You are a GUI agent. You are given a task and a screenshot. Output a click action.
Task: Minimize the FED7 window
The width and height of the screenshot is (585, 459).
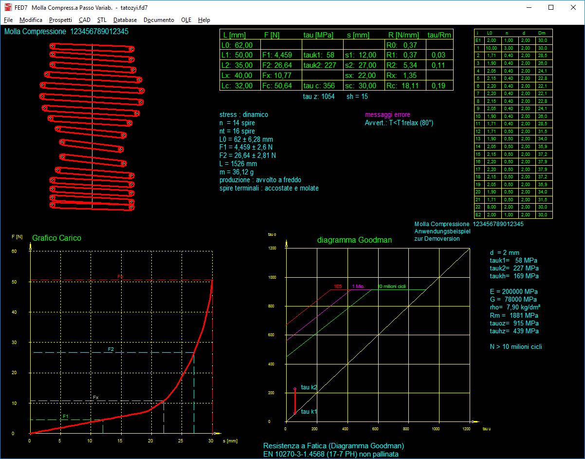[529, 7]
